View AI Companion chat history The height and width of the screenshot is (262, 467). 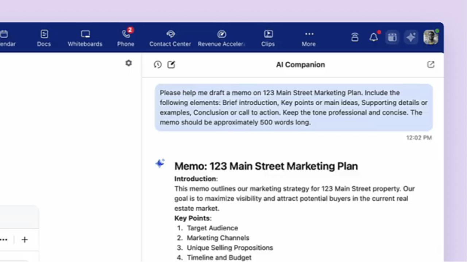click(x=158, y=65)
